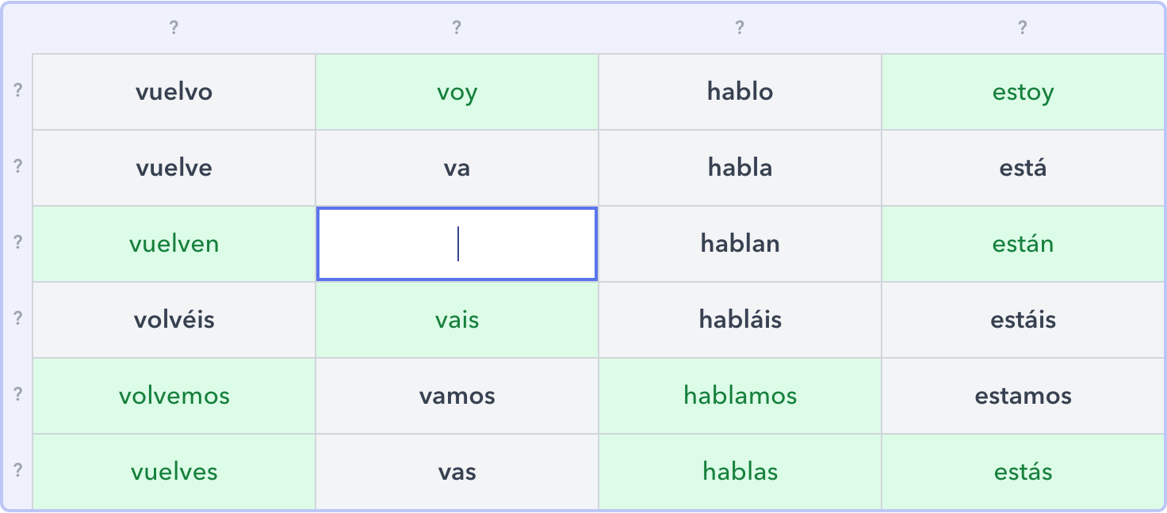Reveal the hint for the vuelve row
1167x513 pixels.
click(x=16, y=167)
